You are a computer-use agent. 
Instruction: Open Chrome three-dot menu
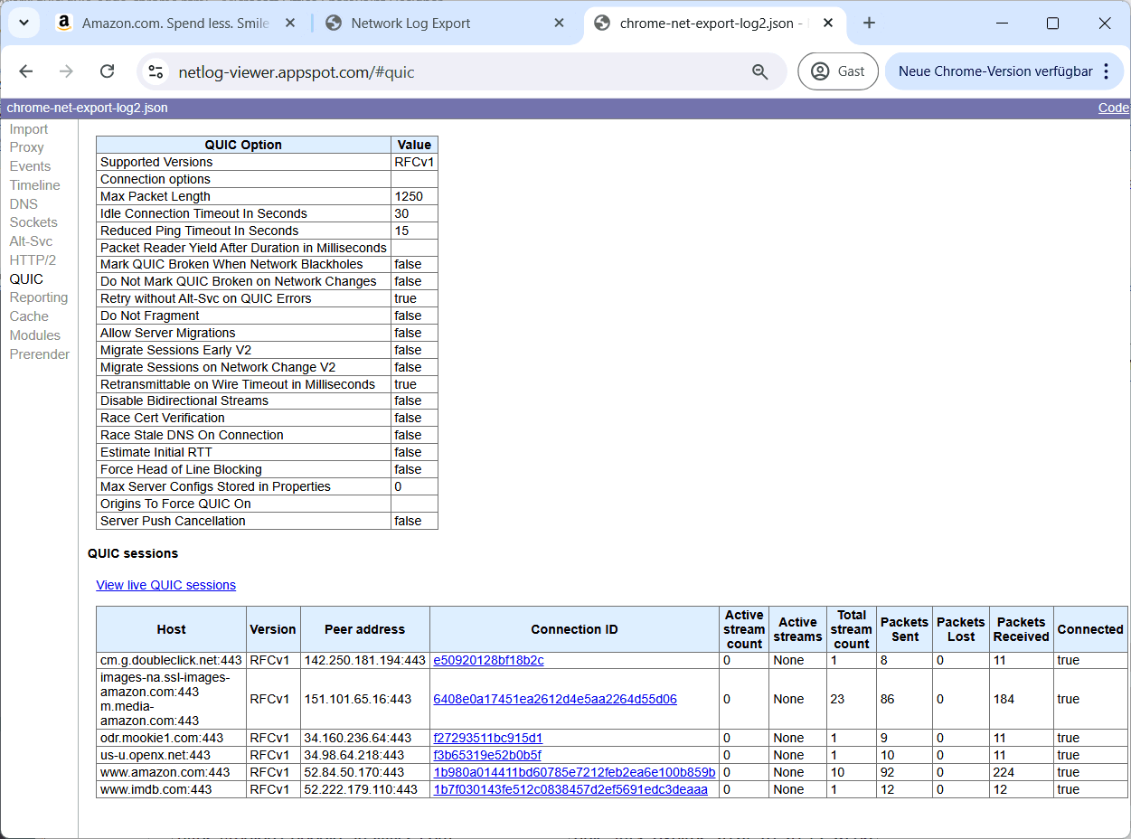point(1107,71)
